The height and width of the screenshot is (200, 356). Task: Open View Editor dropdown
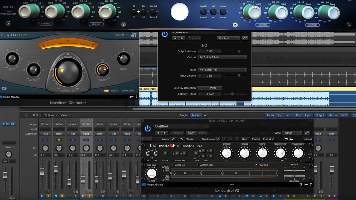coord(292,133)
